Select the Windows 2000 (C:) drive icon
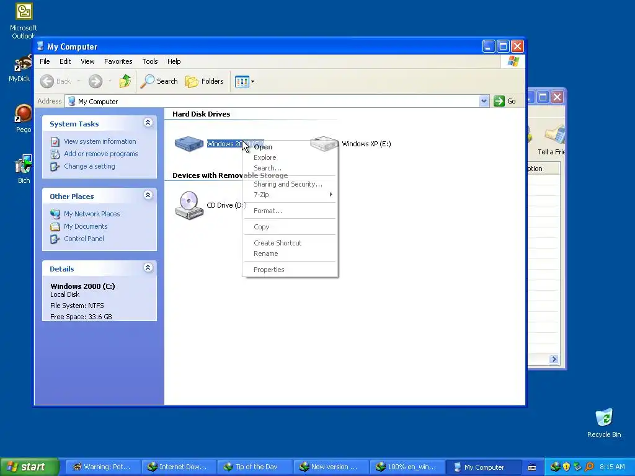Screen dimensions: 635x476 [x=189, y=144]
